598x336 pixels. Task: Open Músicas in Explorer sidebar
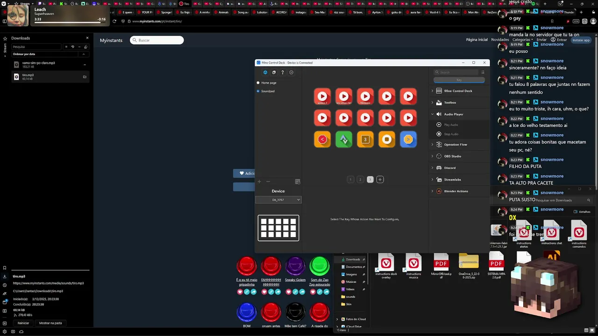point(351,282)
